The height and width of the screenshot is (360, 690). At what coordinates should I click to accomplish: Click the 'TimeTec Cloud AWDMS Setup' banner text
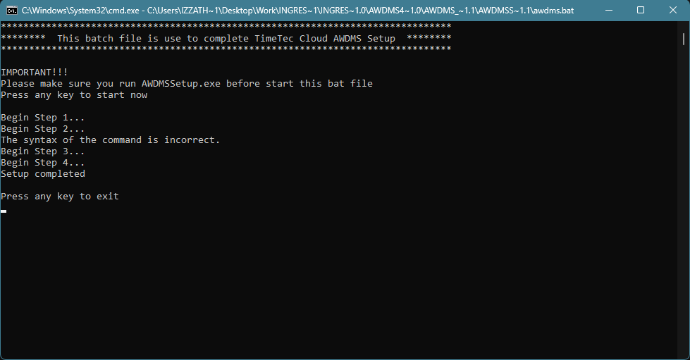(325, 39)
